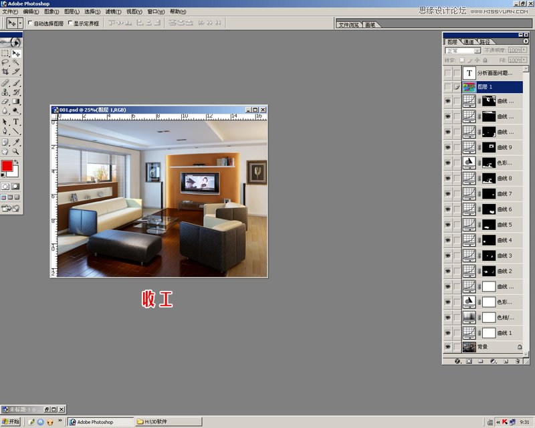
Task: Hide the 曲线 1 layer
Action: pyautogui.click(x=447, y=333)
